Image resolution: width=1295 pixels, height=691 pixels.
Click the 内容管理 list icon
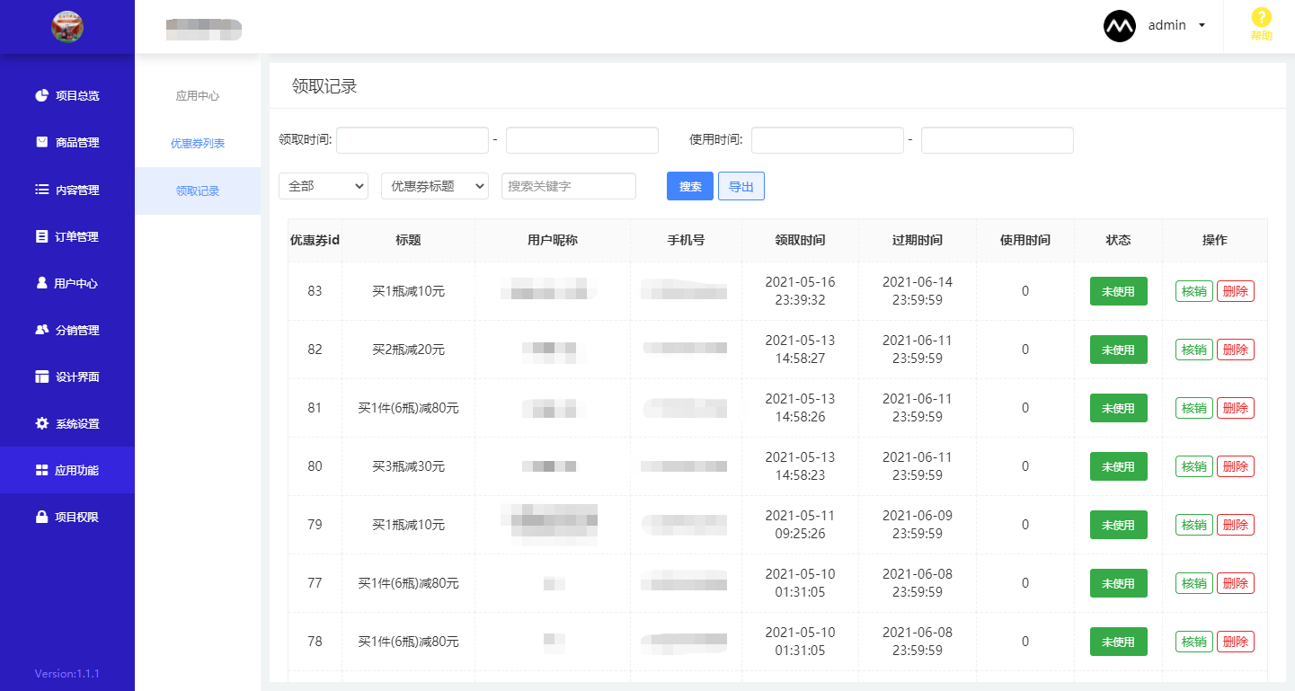(41, 190)
